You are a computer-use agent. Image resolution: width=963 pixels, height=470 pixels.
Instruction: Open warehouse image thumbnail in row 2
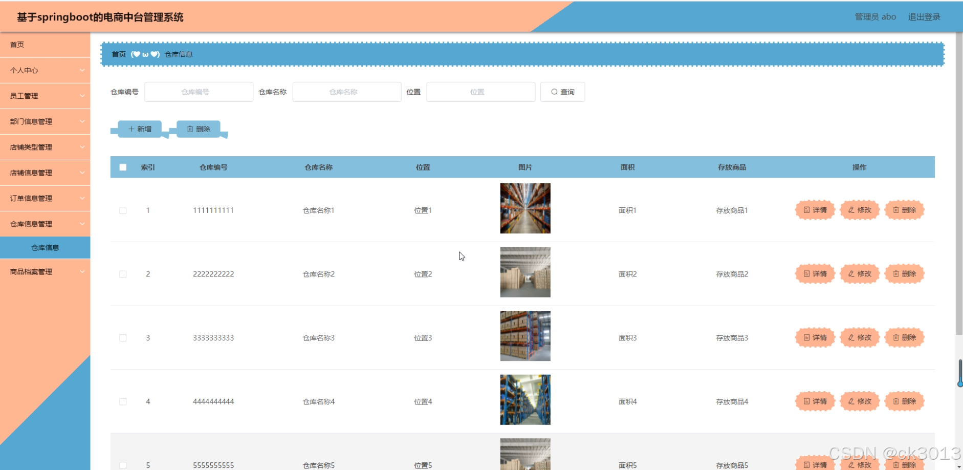pyautogui.click(x=526, y=272)
